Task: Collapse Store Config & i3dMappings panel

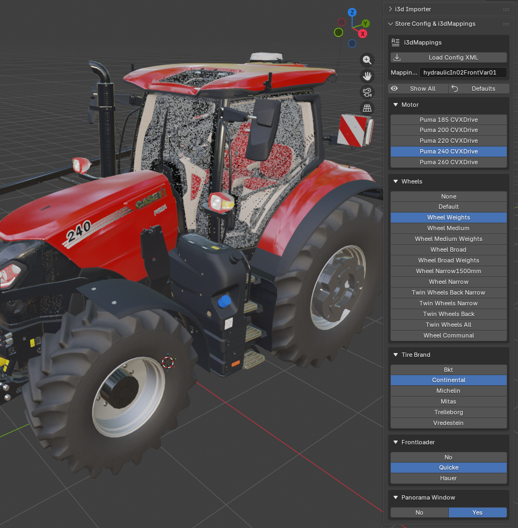Action: click(x=390, y=24)
